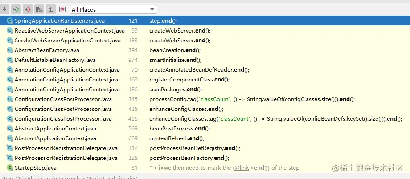Click the scanPackages.end(); usage
Image resolution: width=410 pixels, height=179 pixels.
coord(176,89)
